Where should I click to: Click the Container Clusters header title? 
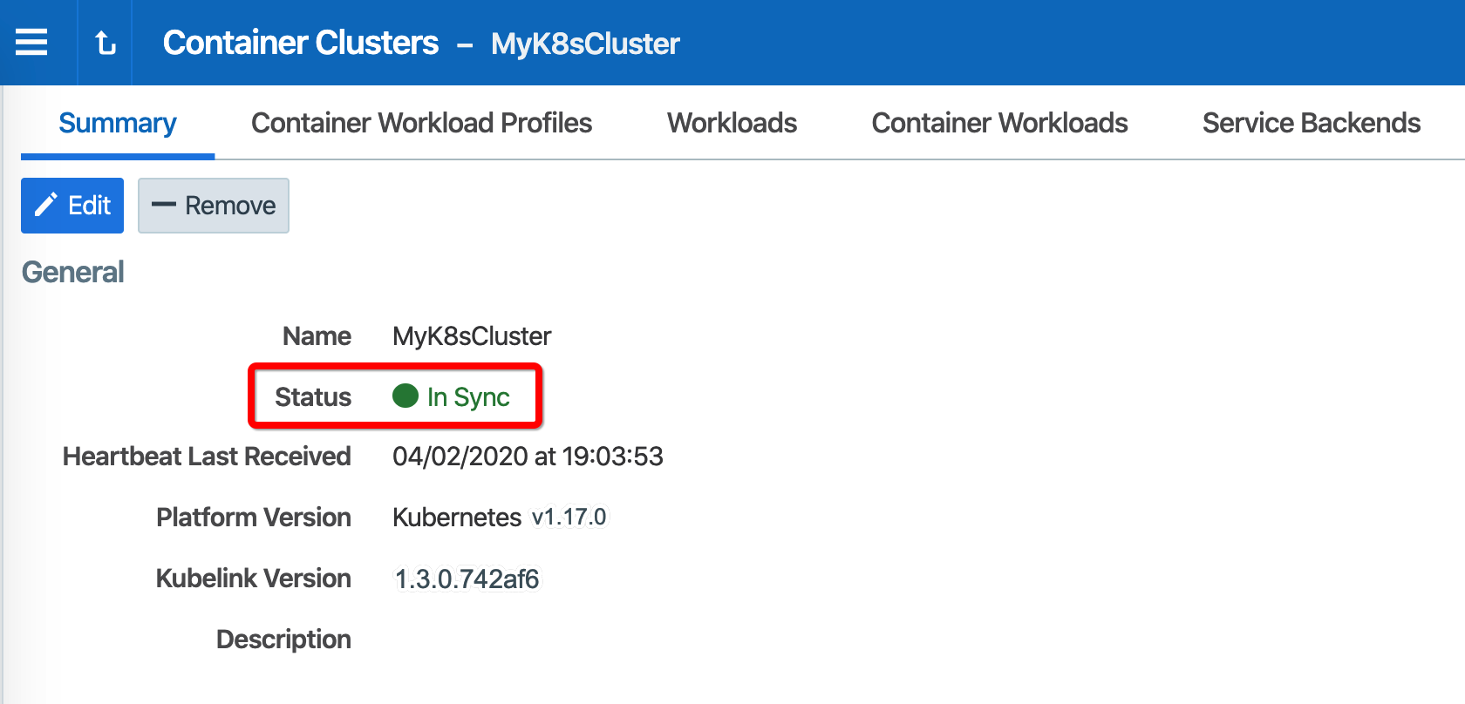point(300,43)
